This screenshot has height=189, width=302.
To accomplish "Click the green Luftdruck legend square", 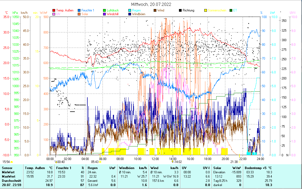I will [x=105, y=11].
